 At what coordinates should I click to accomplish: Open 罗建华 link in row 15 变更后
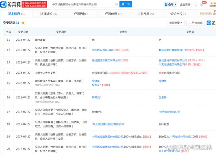point(163,81)
